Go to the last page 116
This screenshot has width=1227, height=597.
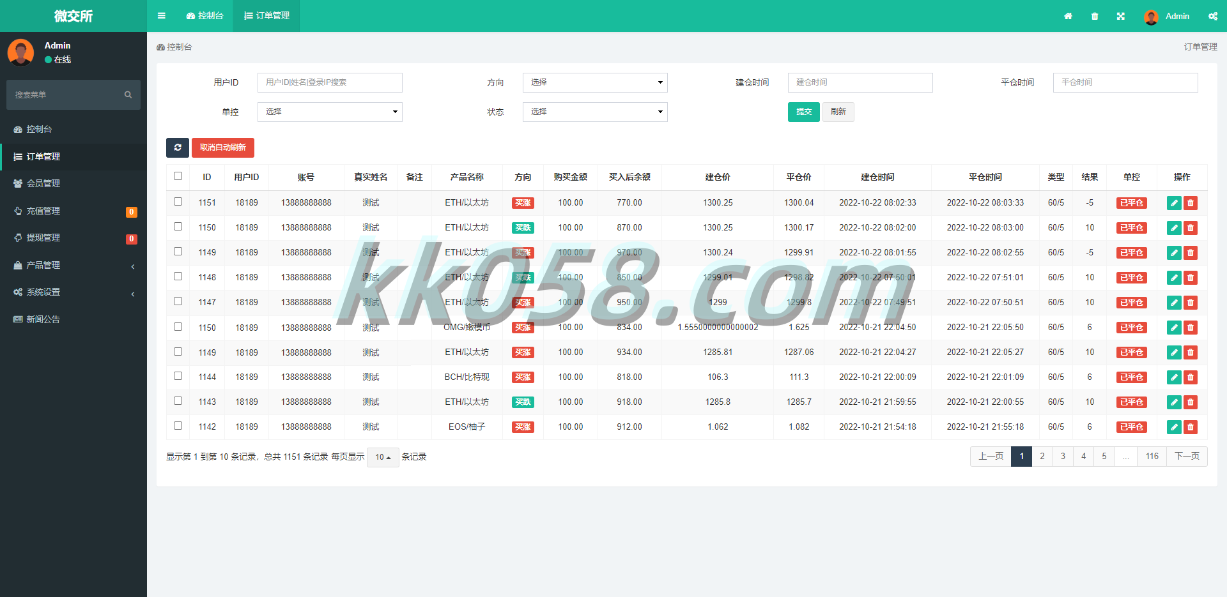[x=1152, y=457]
